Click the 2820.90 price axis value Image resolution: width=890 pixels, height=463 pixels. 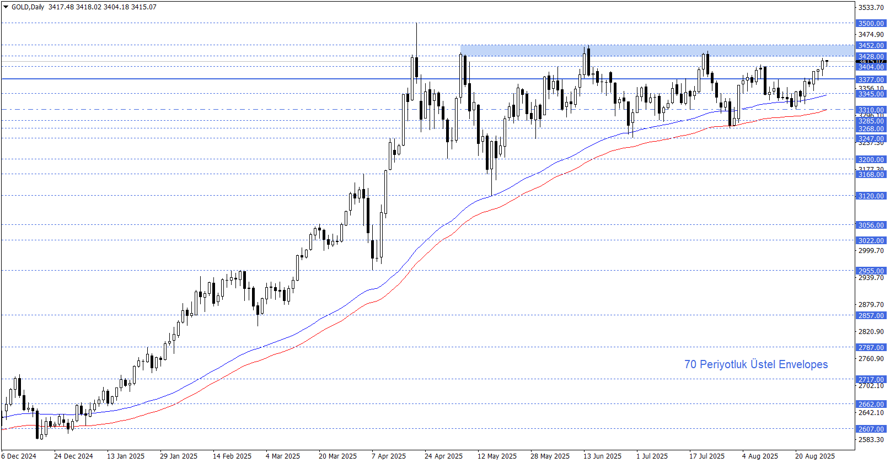[x=871, y=331]
